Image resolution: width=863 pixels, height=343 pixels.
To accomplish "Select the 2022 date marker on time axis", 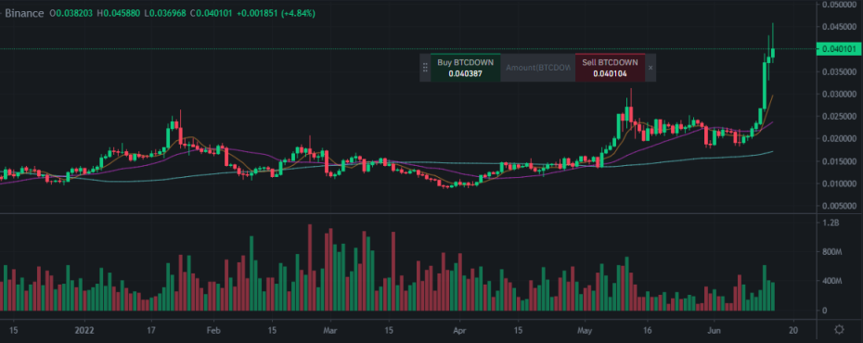I will 84,330.
